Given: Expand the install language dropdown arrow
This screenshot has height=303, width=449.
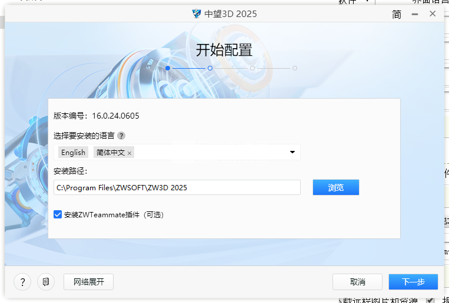Looking at the screenshot, I should [292, 152].
